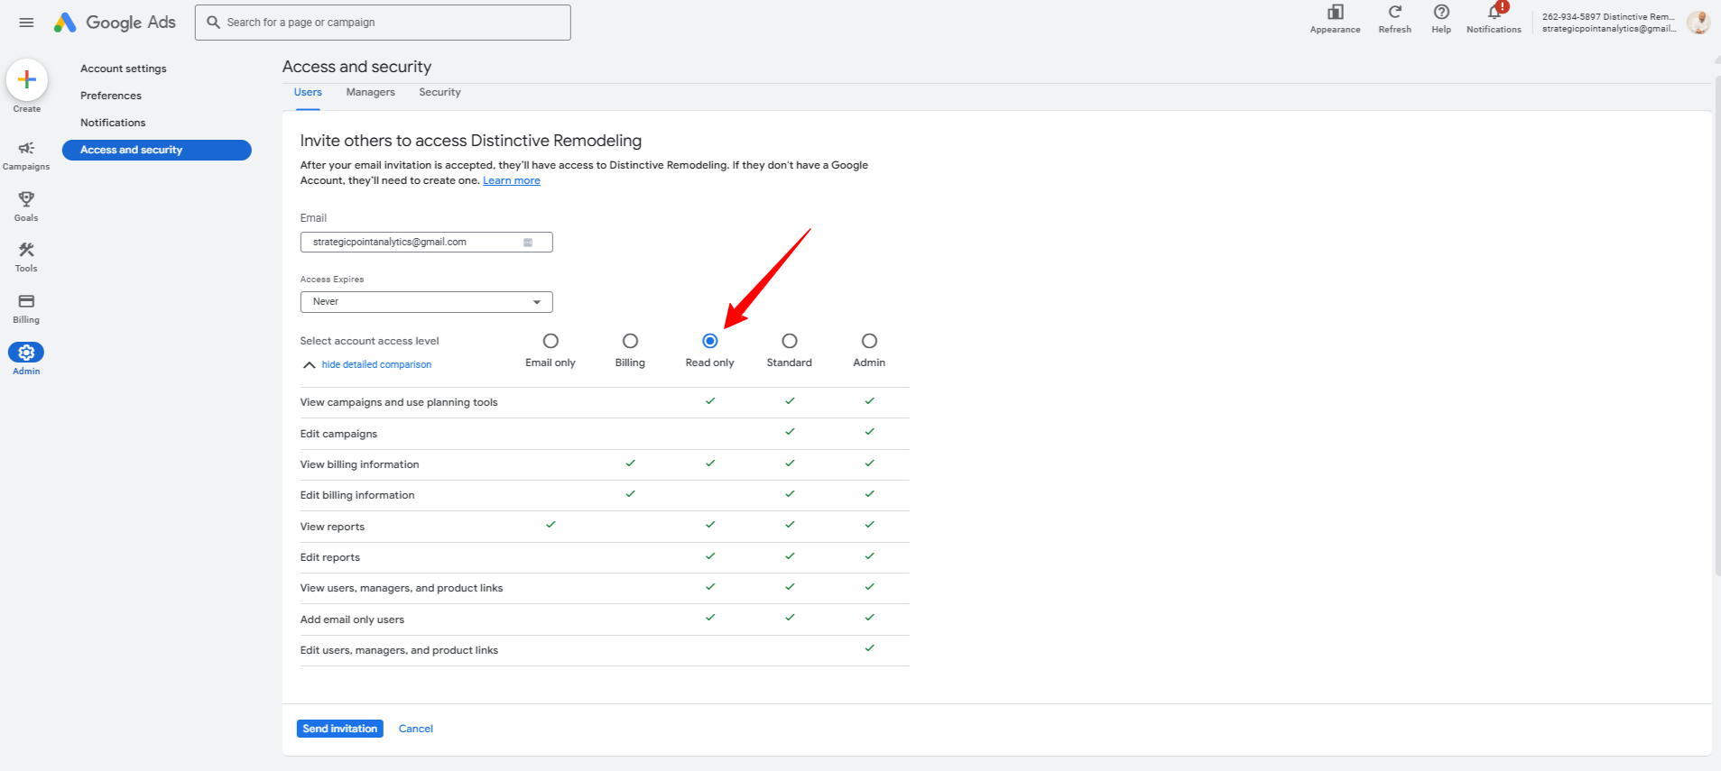Open the Notifications bell

pos(1494,12)
